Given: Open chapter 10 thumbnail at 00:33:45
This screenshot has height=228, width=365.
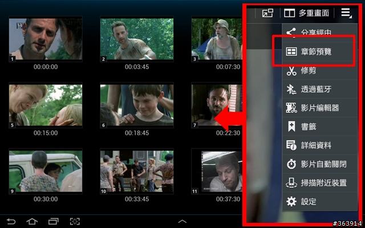Looking at the screenshot, I should pyautogui.click(x=137, y=171).
